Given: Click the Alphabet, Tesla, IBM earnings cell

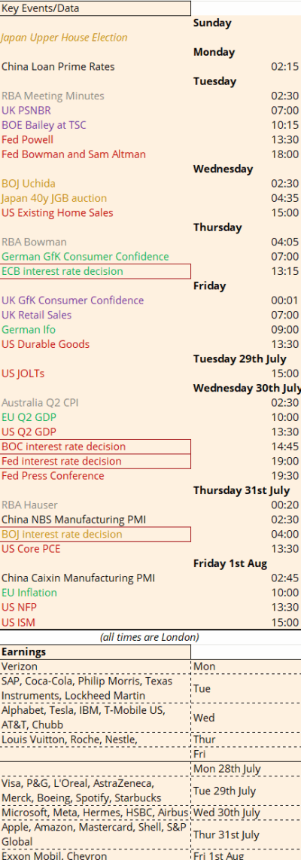Looking at the screenshot, I should point(96,718).
